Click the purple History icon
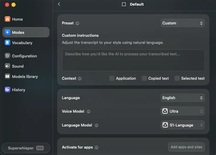Image resolution: width=216 pixels, height=155 pixels. tap(7, 90)
